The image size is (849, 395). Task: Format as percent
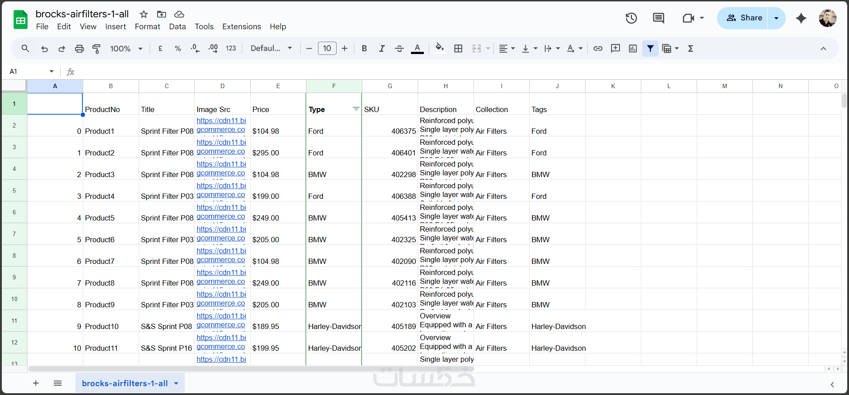[178, 48]
